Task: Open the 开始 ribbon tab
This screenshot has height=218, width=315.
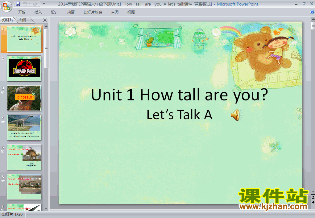Action: 22,12
